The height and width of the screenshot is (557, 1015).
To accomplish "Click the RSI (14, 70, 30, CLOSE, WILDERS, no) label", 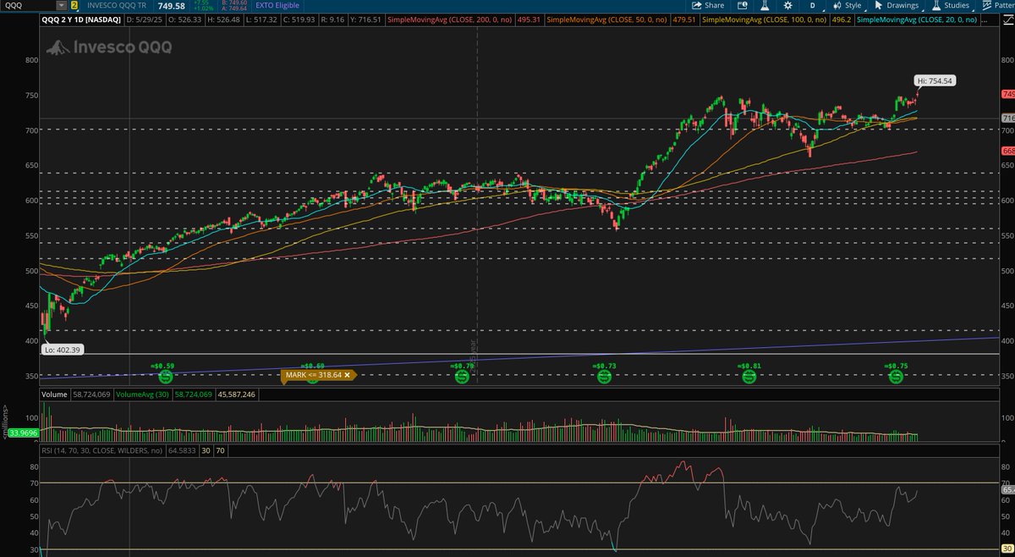I will pos(101,450).
